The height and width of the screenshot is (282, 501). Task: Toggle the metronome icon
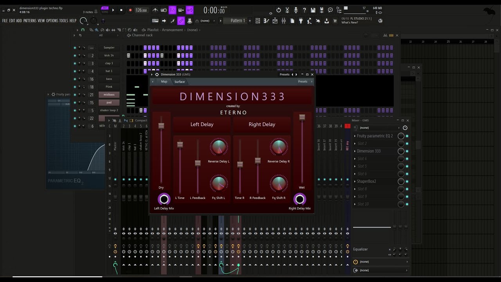155,10
